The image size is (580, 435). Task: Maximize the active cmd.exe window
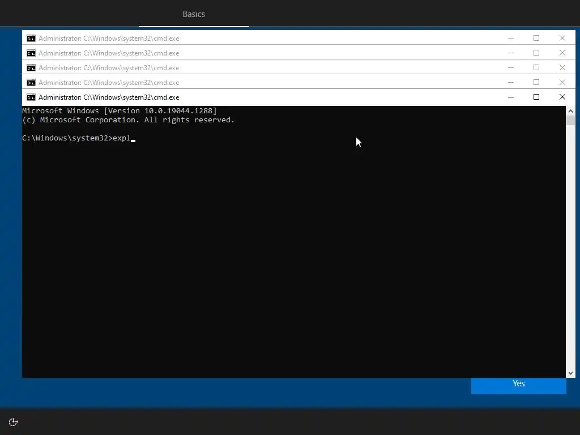[536, 97]
